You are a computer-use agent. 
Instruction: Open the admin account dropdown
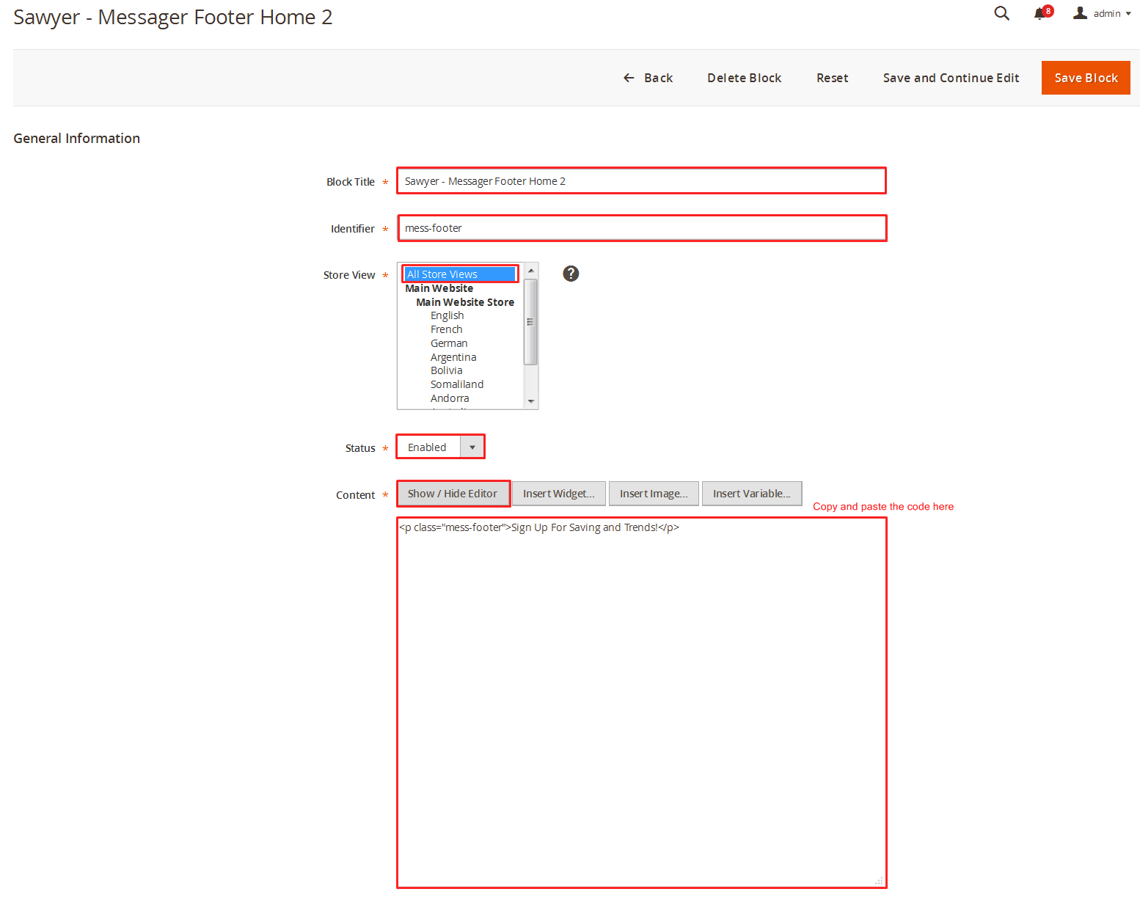pyautogui.click(x=1102, y=13)
